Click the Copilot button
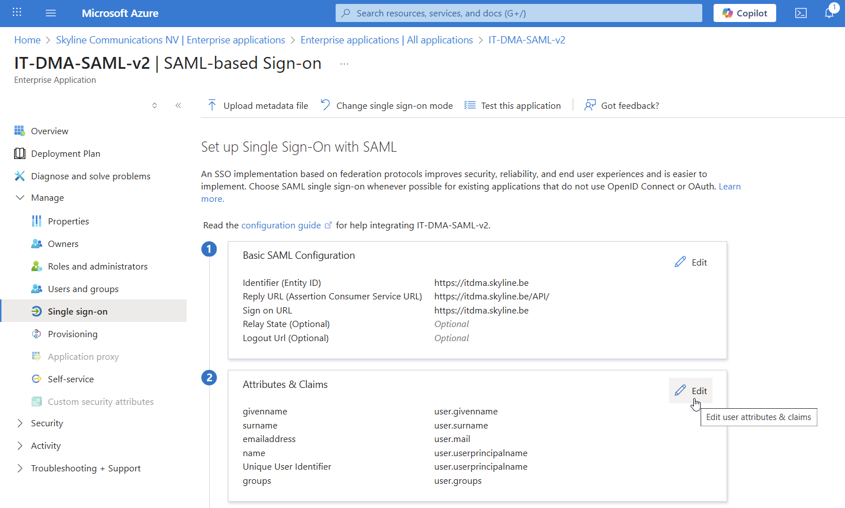Image resolution: width=845 pixels, height=508 pixels. tap(745, 13)
